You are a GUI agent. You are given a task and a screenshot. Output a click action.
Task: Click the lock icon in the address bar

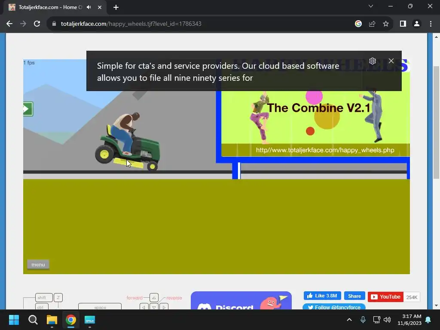click(54, 24)
